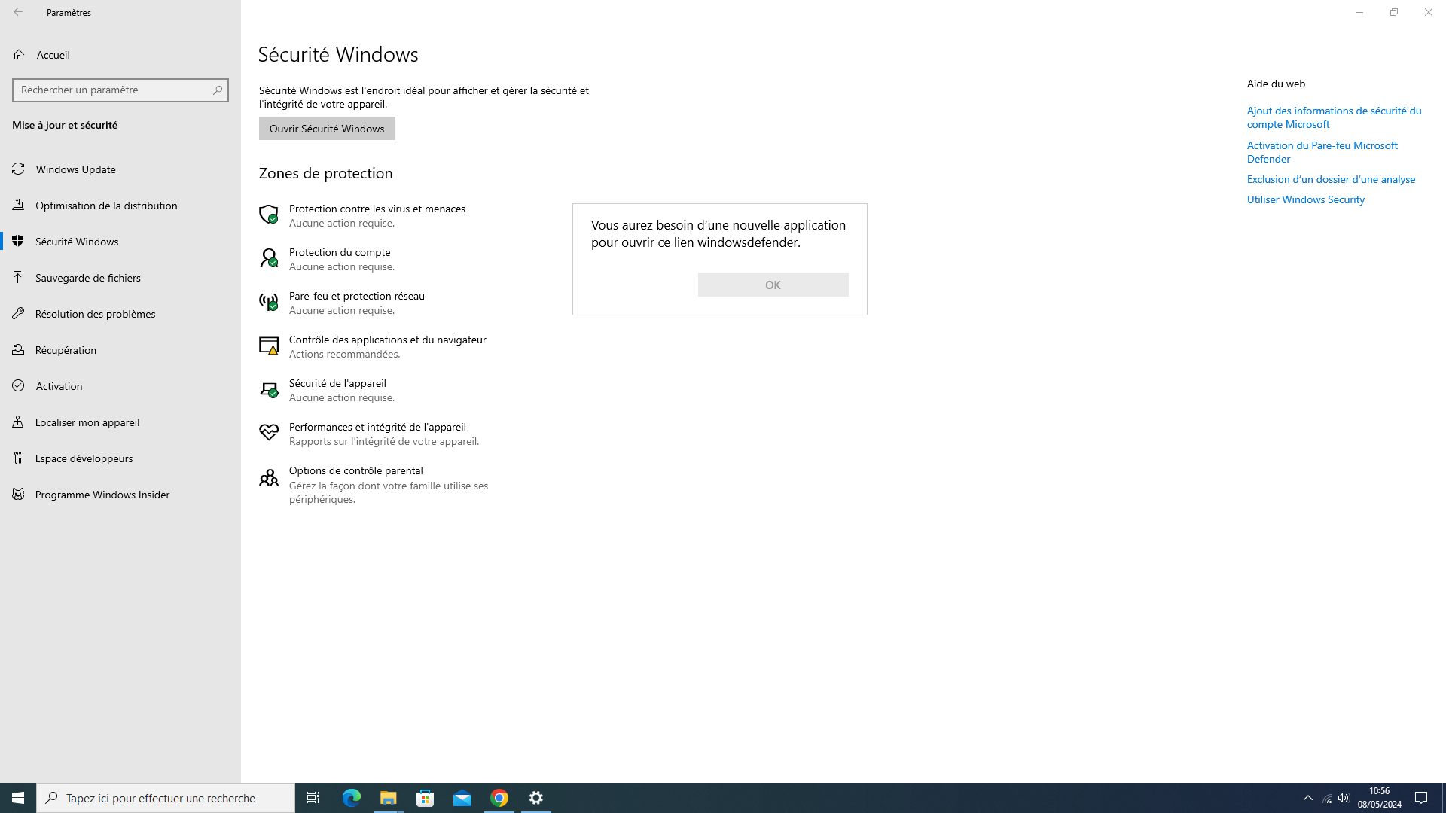Open Protection du compte entry
The height and width of the screenshot is (813, 1446).
[x=377, y=259]
